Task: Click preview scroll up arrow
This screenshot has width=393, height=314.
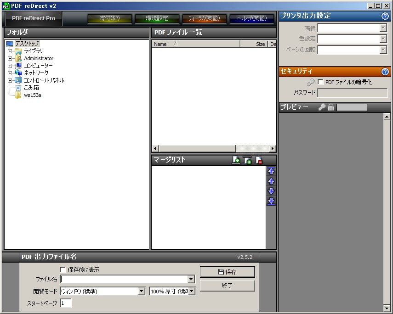Action: 387,117
